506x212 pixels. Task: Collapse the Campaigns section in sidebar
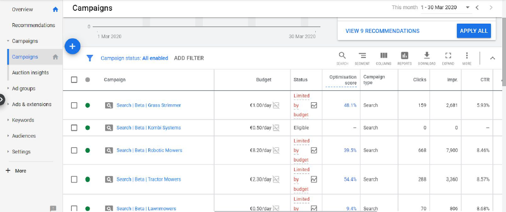(x=8, y=41)
